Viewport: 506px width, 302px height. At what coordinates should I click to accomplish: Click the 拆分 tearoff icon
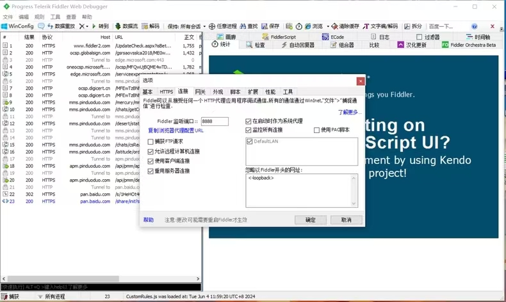pyautogui.click(x=407, y=26)
